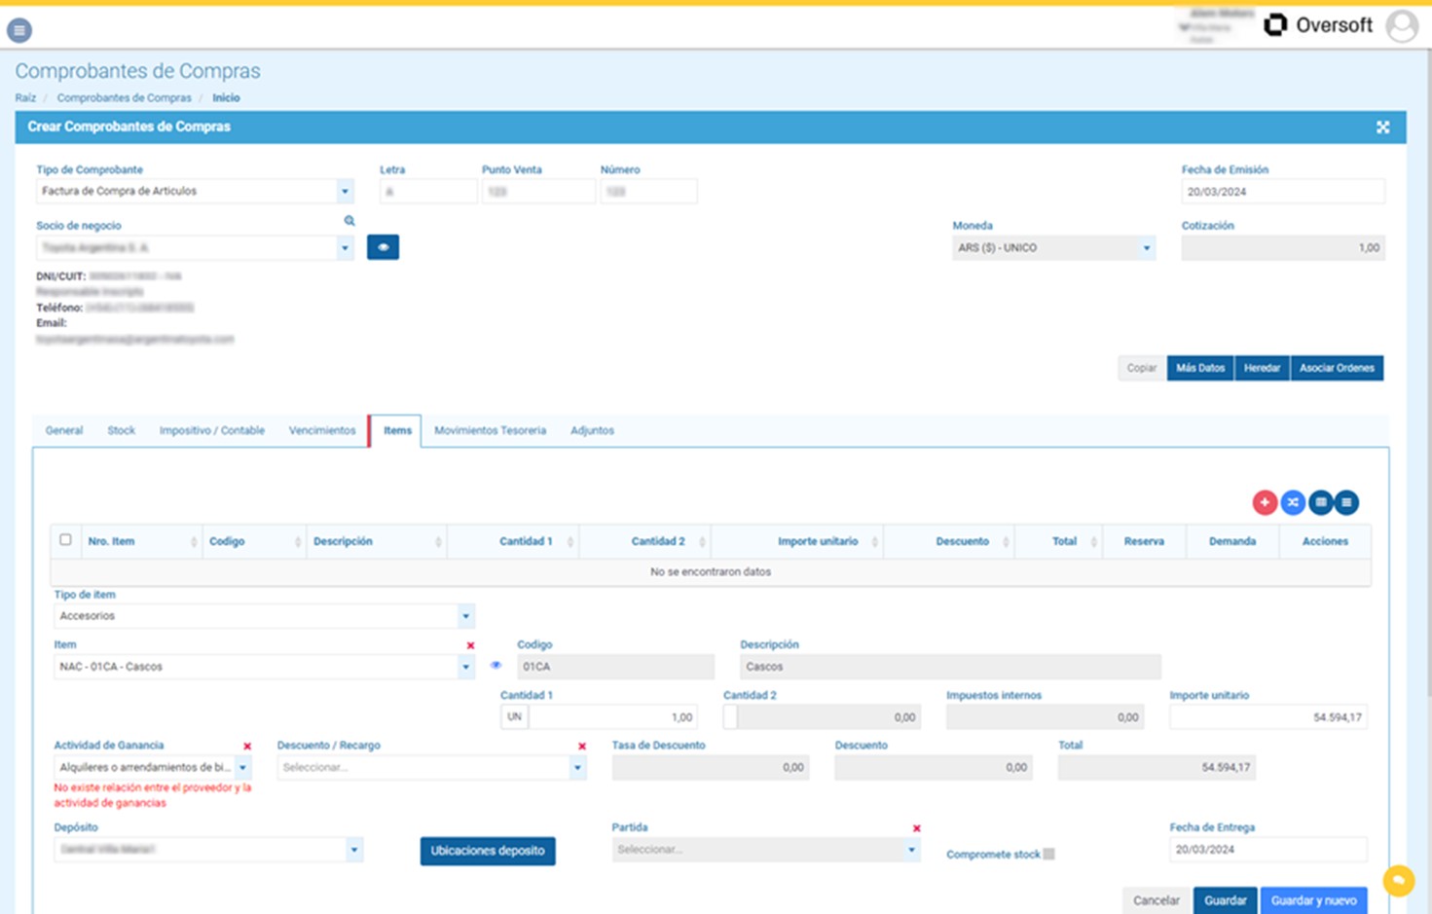Click the Importe unitario input field
This screenshot has width=1432, height=914.
(x=1267, y=717)
